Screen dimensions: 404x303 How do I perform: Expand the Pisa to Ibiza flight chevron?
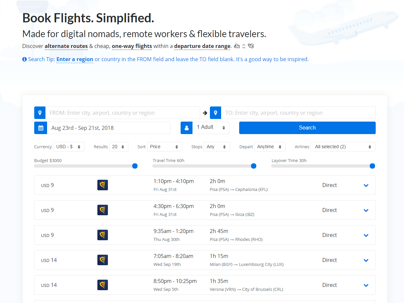click(366, 210)
